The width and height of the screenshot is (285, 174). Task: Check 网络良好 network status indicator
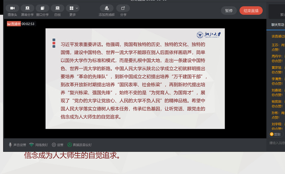point(38,145)
